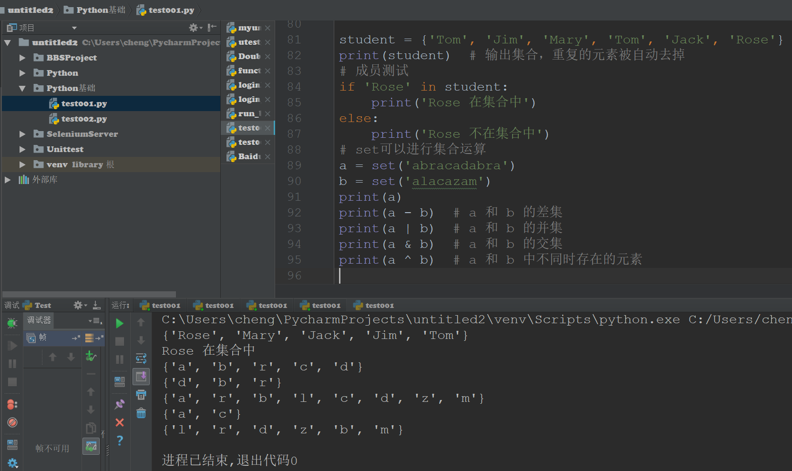The width and height of the screenshot is (792, 471).
Task: Expand the BBSProject folder
Action: [22, 58]
